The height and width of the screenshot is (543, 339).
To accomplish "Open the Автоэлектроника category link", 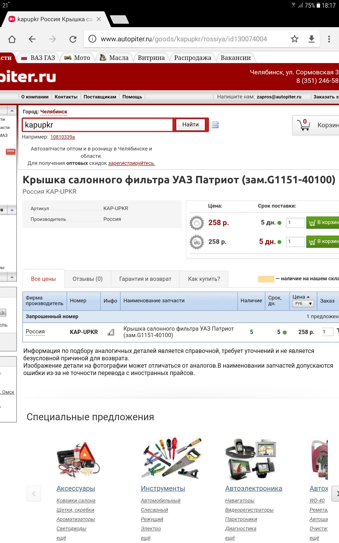I will click(254, 488).
